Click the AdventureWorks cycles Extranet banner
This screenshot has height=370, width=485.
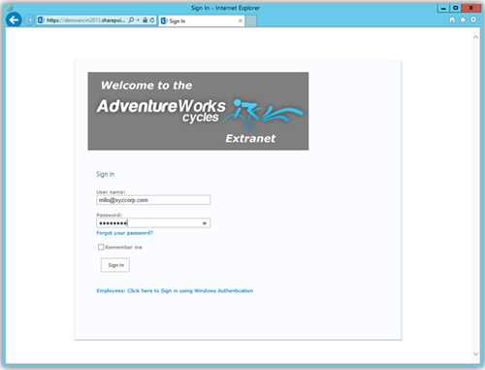tap(198, 111)
